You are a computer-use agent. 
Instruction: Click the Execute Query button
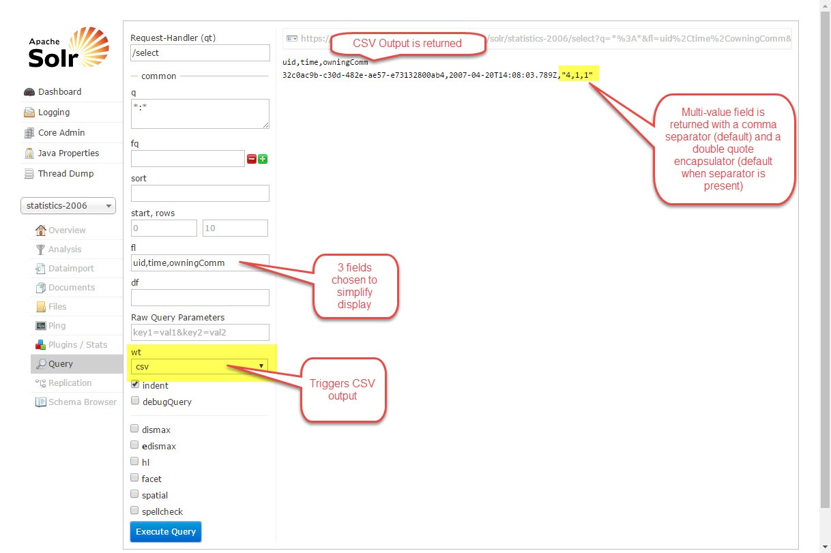click(166, 532)
